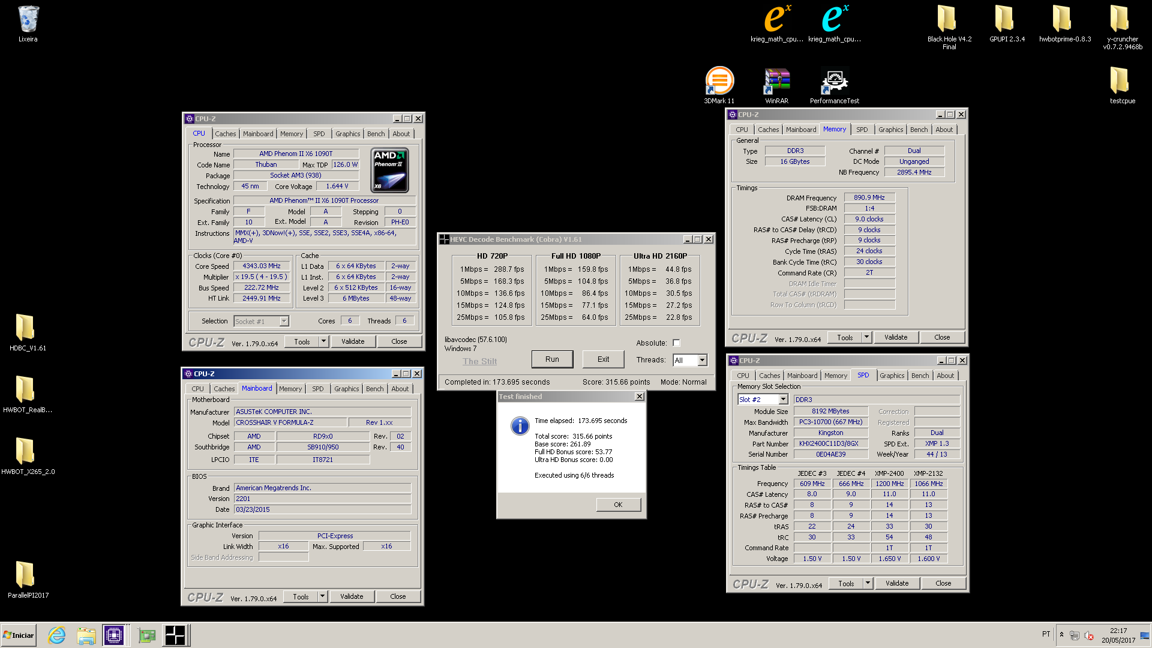Viewport: 1152px width, 648px height.
Task: Click the AMD Phenom II logo image
Action: click(389, 170)
